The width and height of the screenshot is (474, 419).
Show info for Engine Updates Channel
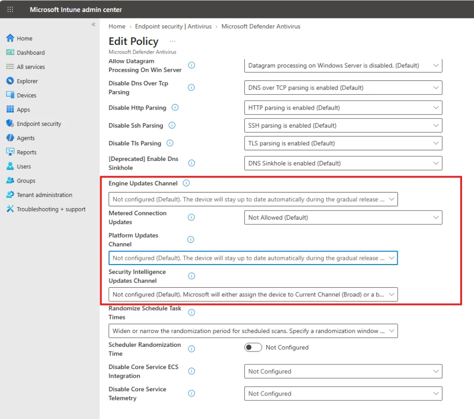click(186, 183)
